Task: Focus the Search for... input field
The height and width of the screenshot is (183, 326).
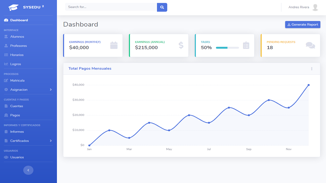Action: coord(111,7)
